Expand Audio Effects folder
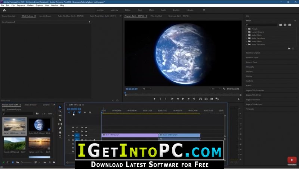This screenshot has height=169, width=299. [246, 35]
